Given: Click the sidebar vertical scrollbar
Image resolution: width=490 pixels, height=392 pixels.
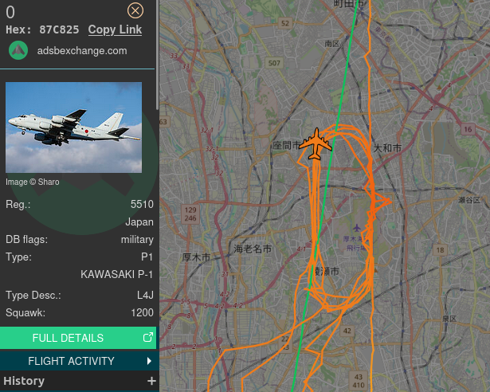Looking at the screenshot, I should (157, 55).
